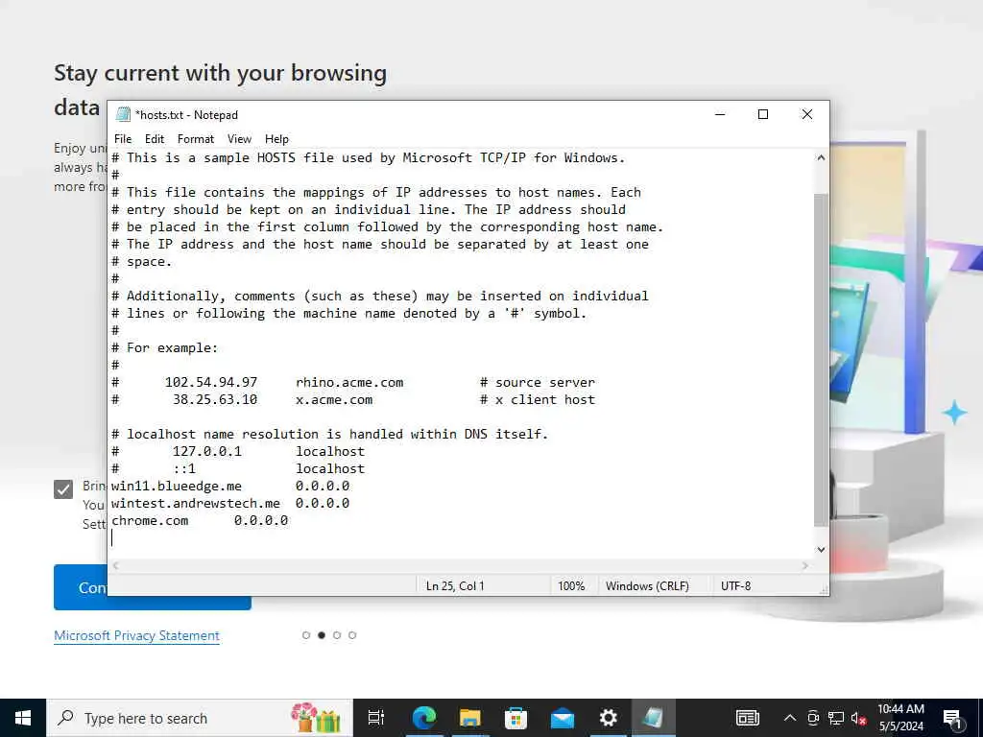Open Microsoft Store from the taskbar

click(515, 718)
